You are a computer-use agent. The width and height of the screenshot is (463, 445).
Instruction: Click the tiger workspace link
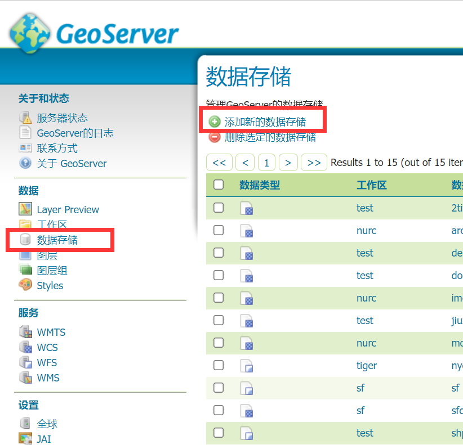367,366
